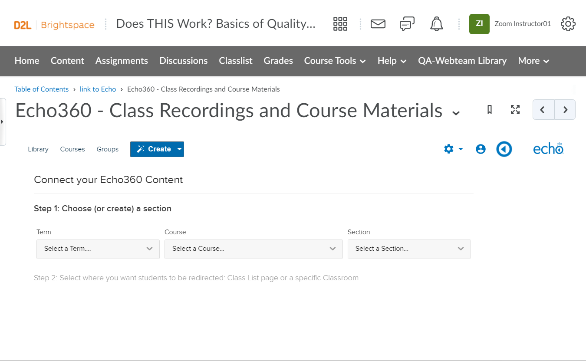Open Discussions in navbar

184,61
